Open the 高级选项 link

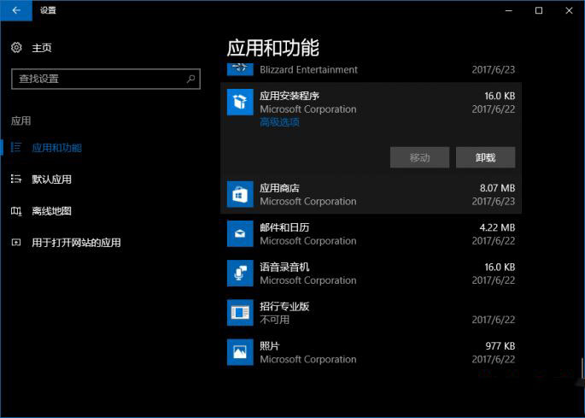tap(279, 122)
